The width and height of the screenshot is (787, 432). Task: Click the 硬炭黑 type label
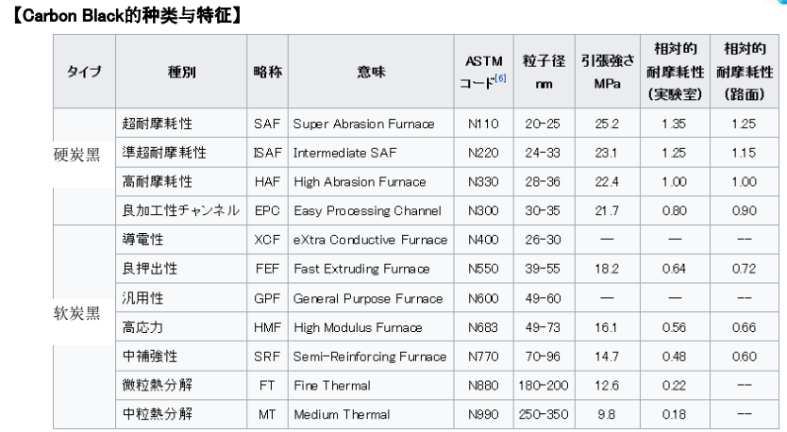pos(76,155)
